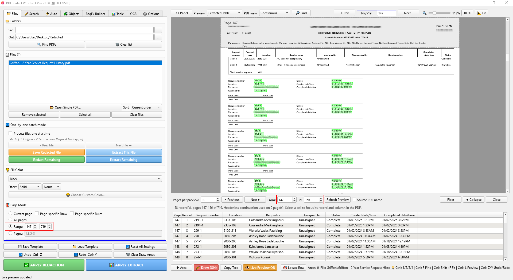The image size is (513, 280).
Task: Open the Sort order dropdown
Action: (x=146, y=107)
